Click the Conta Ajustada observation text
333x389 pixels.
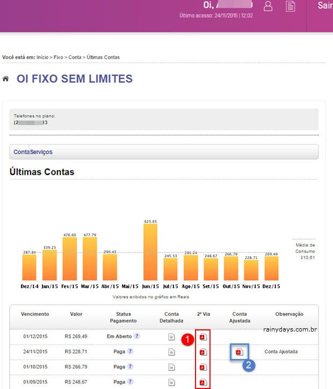[281, 351]
